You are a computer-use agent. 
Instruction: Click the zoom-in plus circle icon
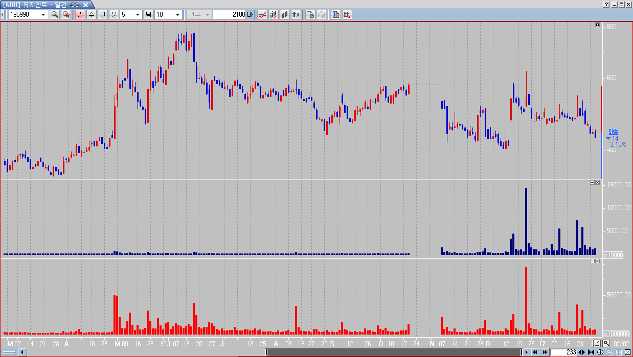click(600, 352)
